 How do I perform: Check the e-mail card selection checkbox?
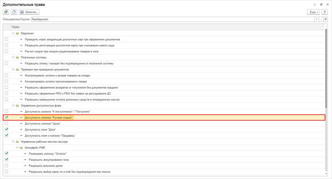tap(7, 171)
